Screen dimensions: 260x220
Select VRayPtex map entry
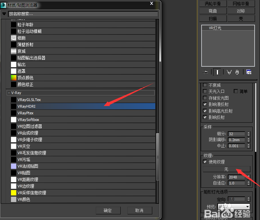pyautogui.click(x=83, y=113)
